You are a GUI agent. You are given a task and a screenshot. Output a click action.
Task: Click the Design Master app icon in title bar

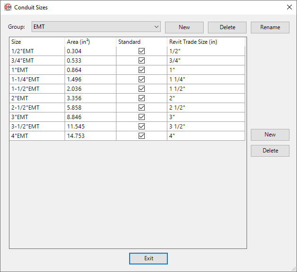8,8
